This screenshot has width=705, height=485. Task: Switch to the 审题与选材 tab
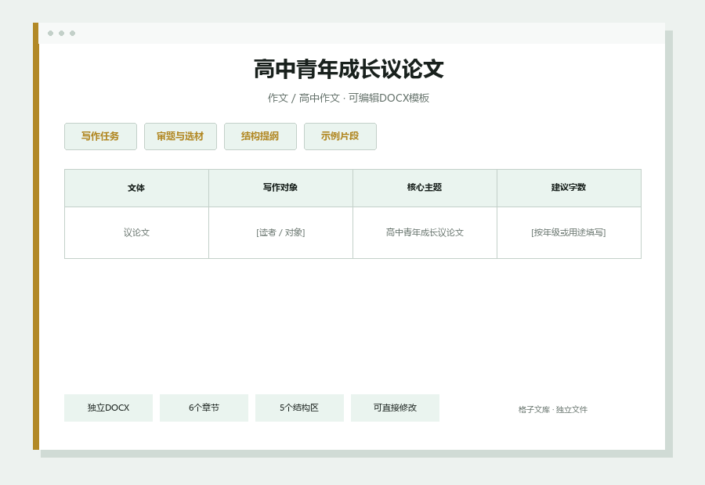(180, 136)
